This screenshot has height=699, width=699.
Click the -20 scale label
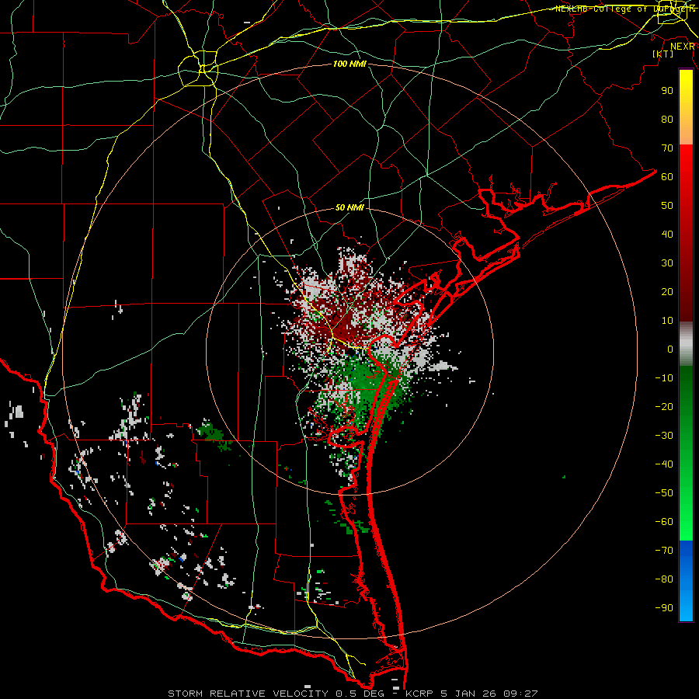click(x=664, y=406)
